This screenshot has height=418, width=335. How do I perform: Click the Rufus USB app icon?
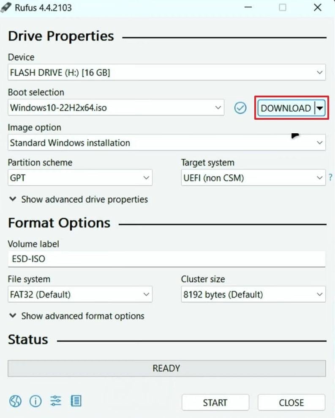tap(6, 8)
